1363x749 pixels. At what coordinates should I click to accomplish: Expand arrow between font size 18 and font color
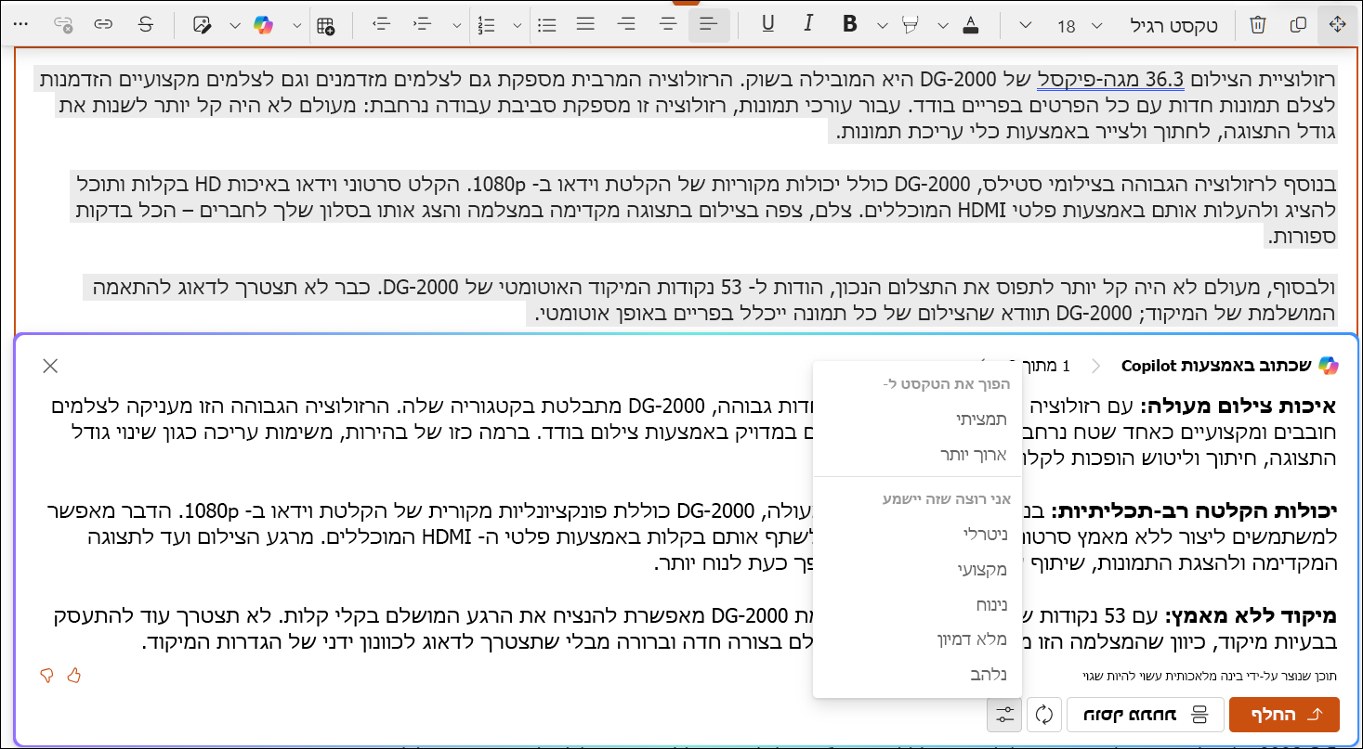[1024, 26]
